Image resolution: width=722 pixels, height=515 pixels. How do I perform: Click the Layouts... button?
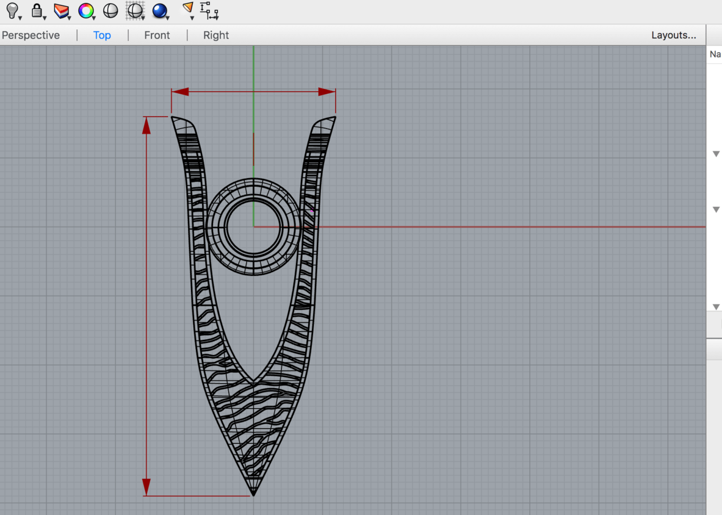coord(673,35)
